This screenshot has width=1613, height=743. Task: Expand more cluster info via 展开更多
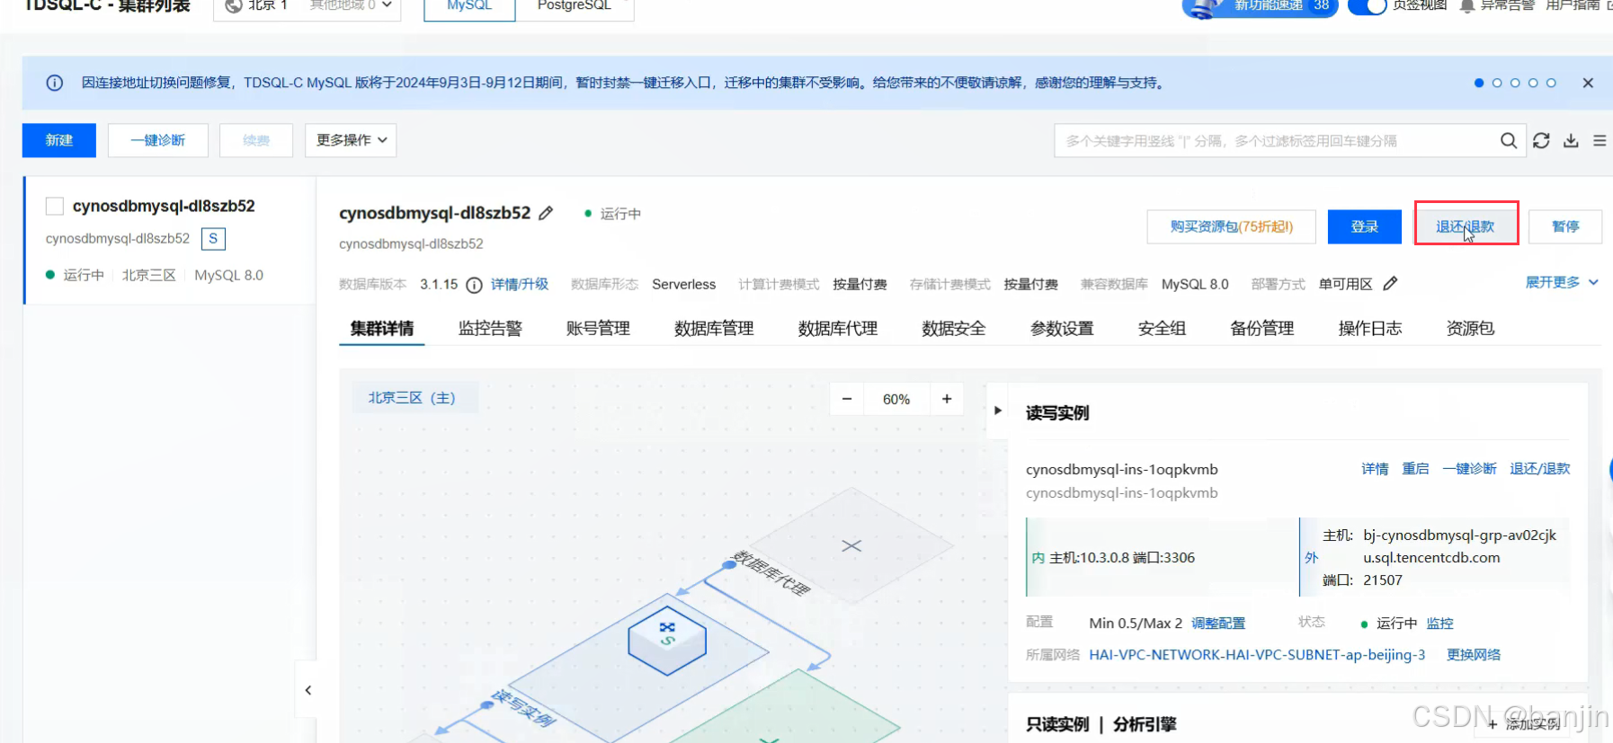click(1562, 282)
